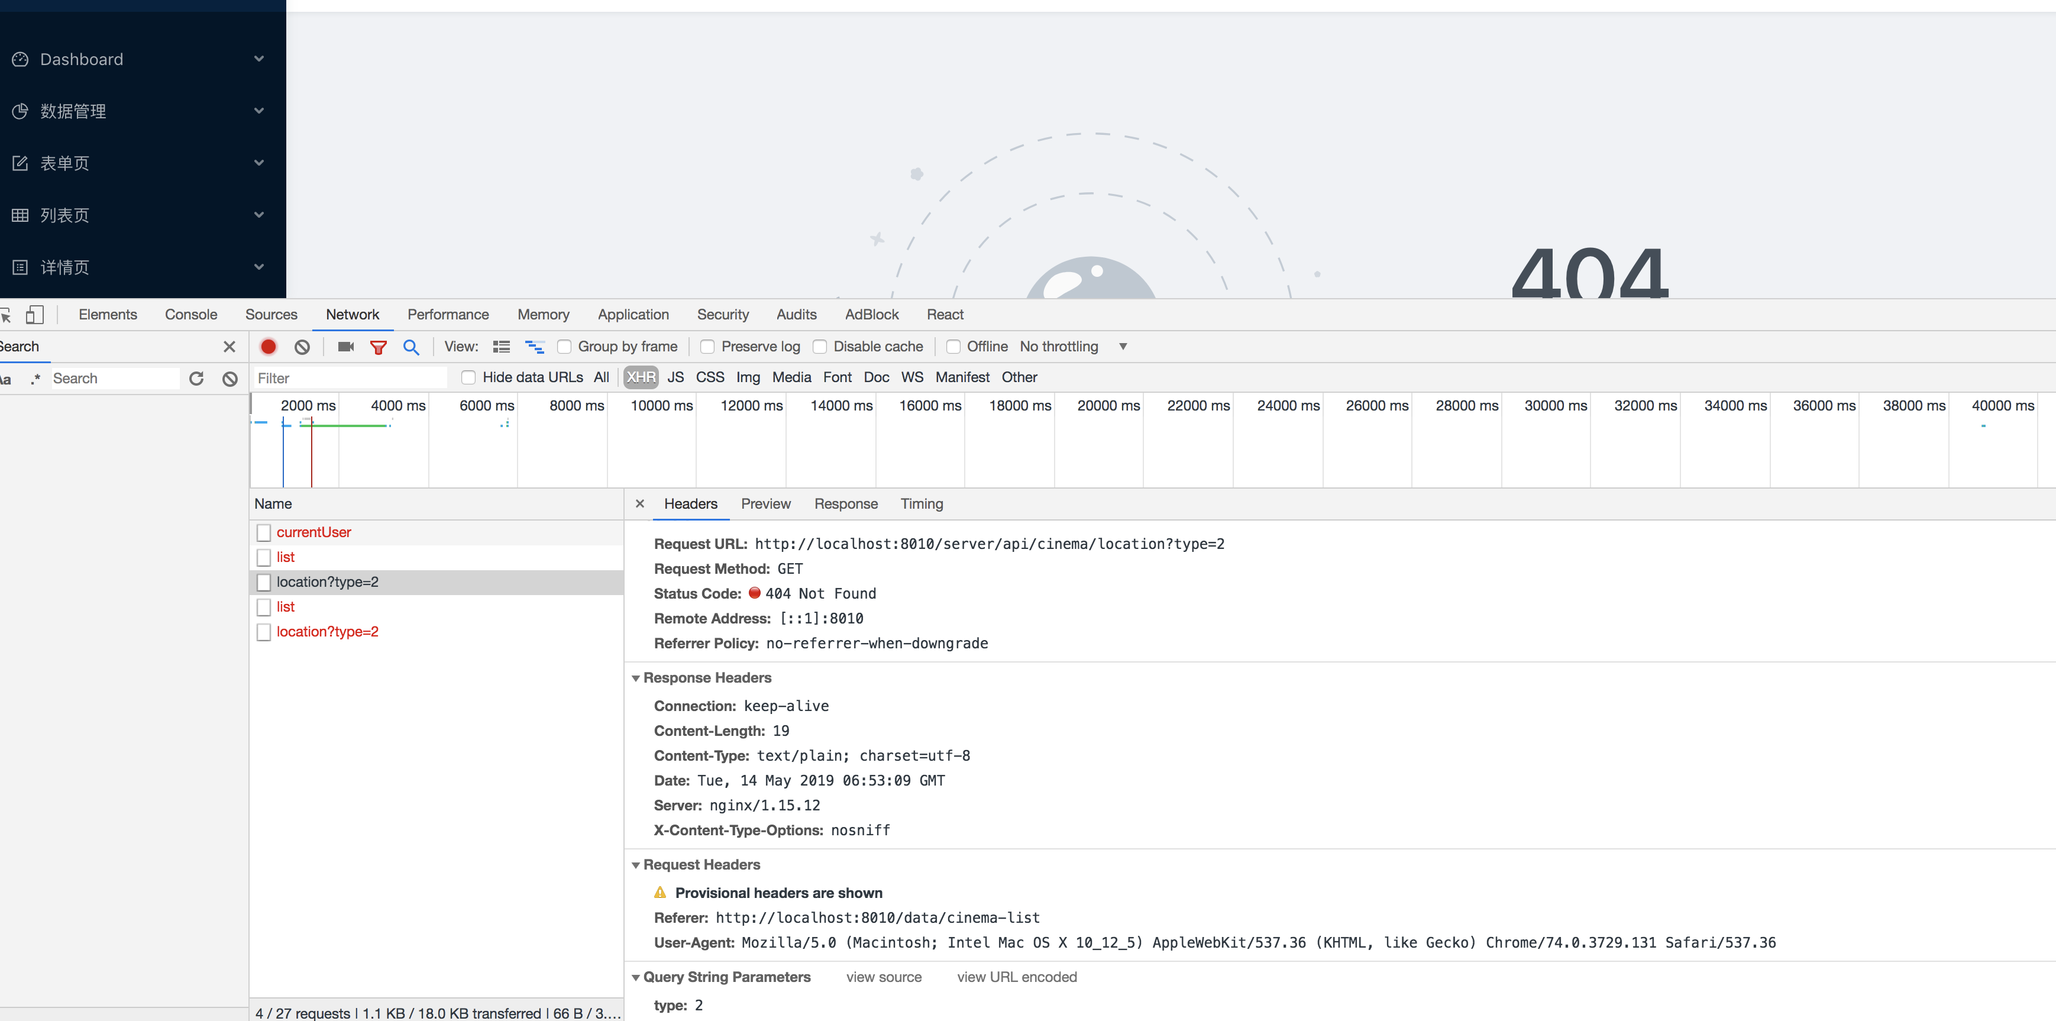
Task: Open the Performance panel
Action: coord(448,315)
